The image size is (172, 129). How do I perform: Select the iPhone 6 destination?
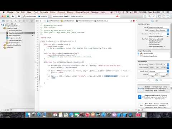tap(43, 16)
